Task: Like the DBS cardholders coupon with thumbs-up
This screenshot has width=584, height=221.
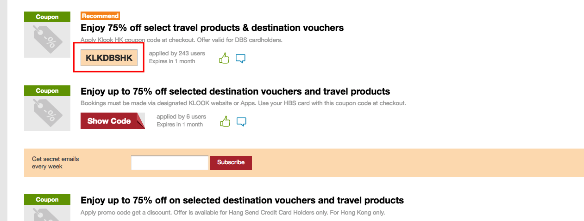Action: click(224, 59)
